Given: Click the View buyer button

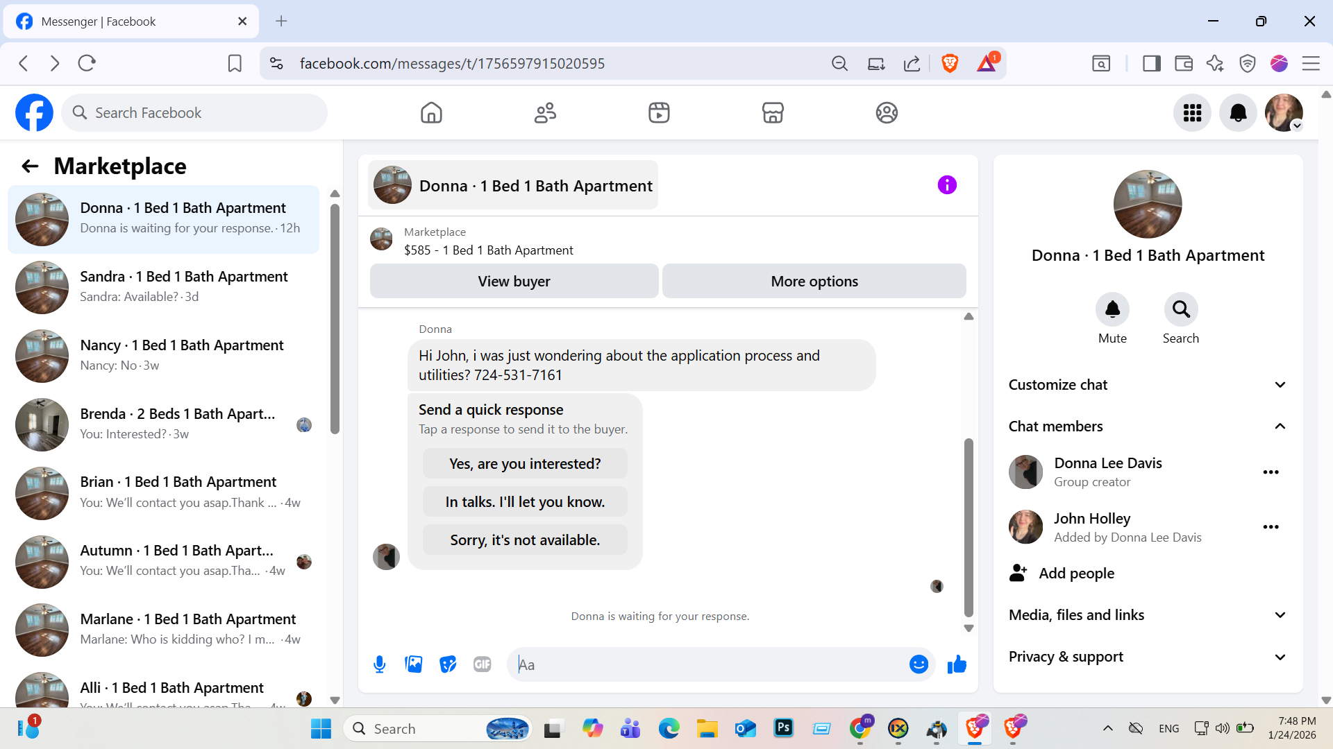Looking at the screenshot, I should click(x=514, y=282).
